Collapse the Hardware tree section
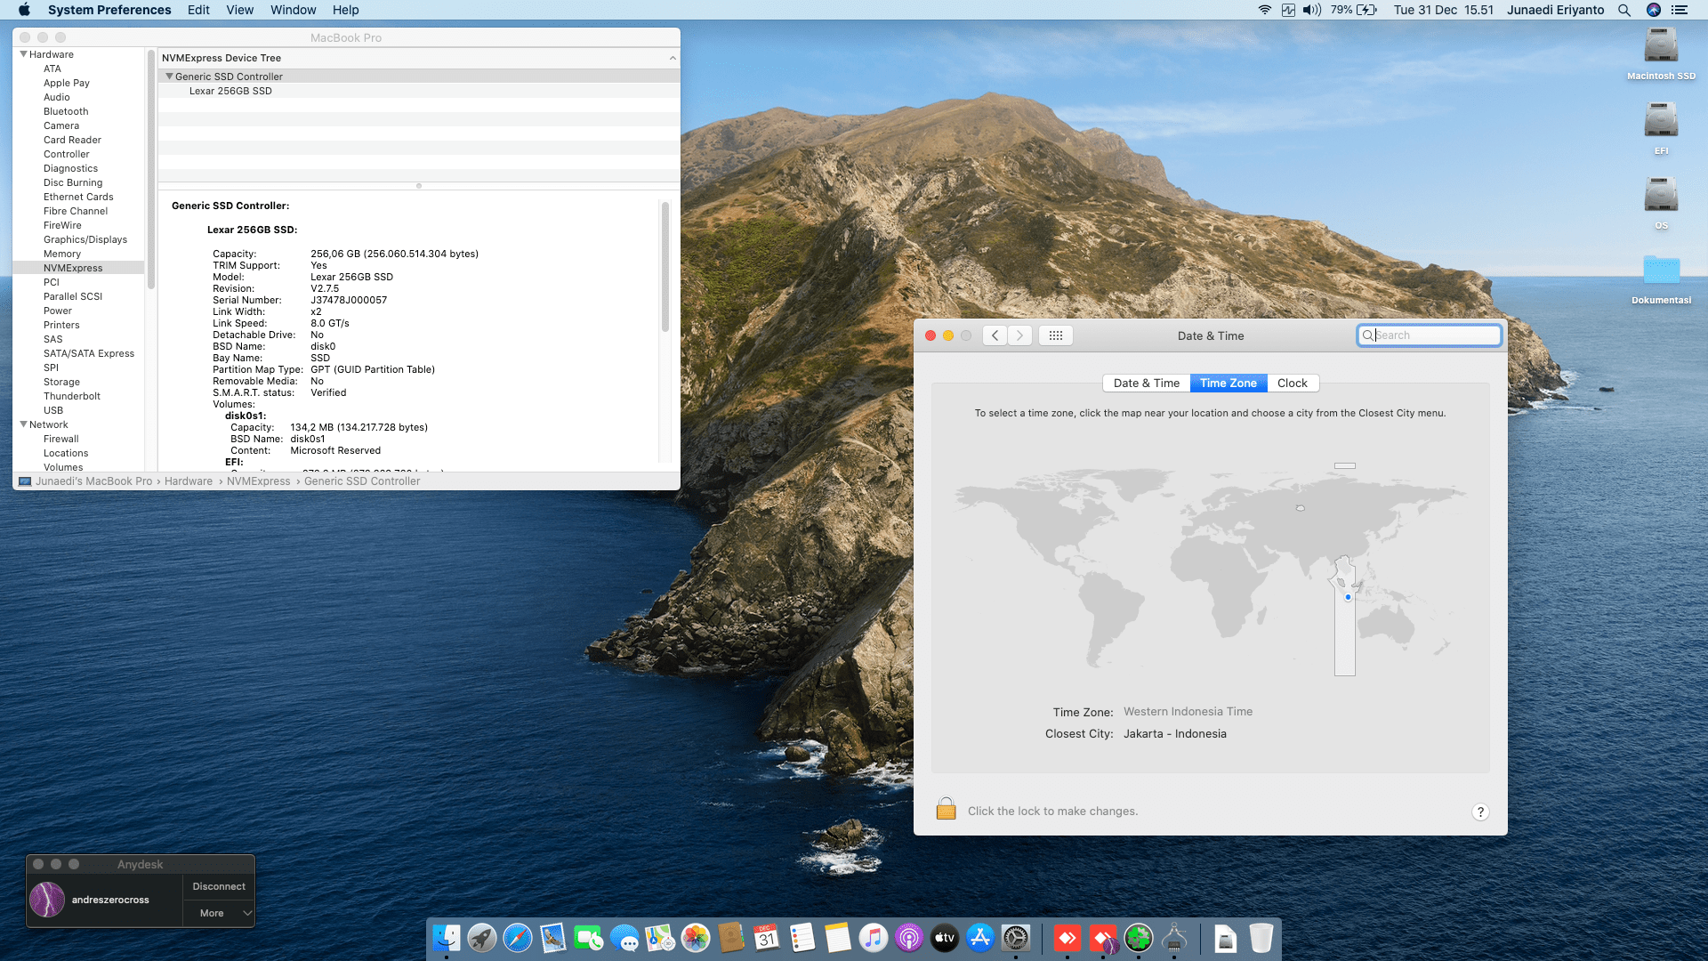Screen dimensions: 1708x961 coord(24,54)
